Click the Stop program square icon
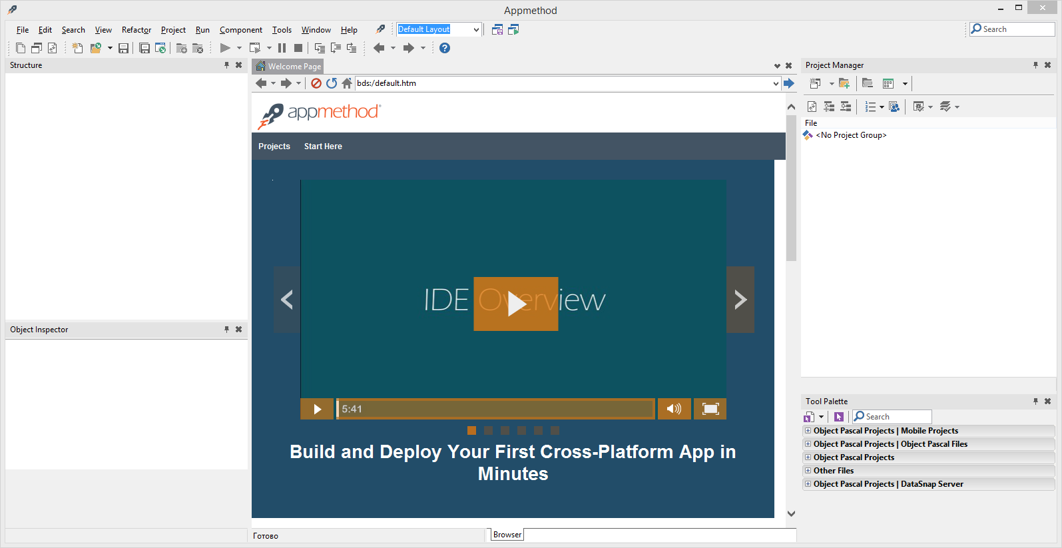Image resolution: width=1062 pixels, height=548 pixels. (298, 48)
